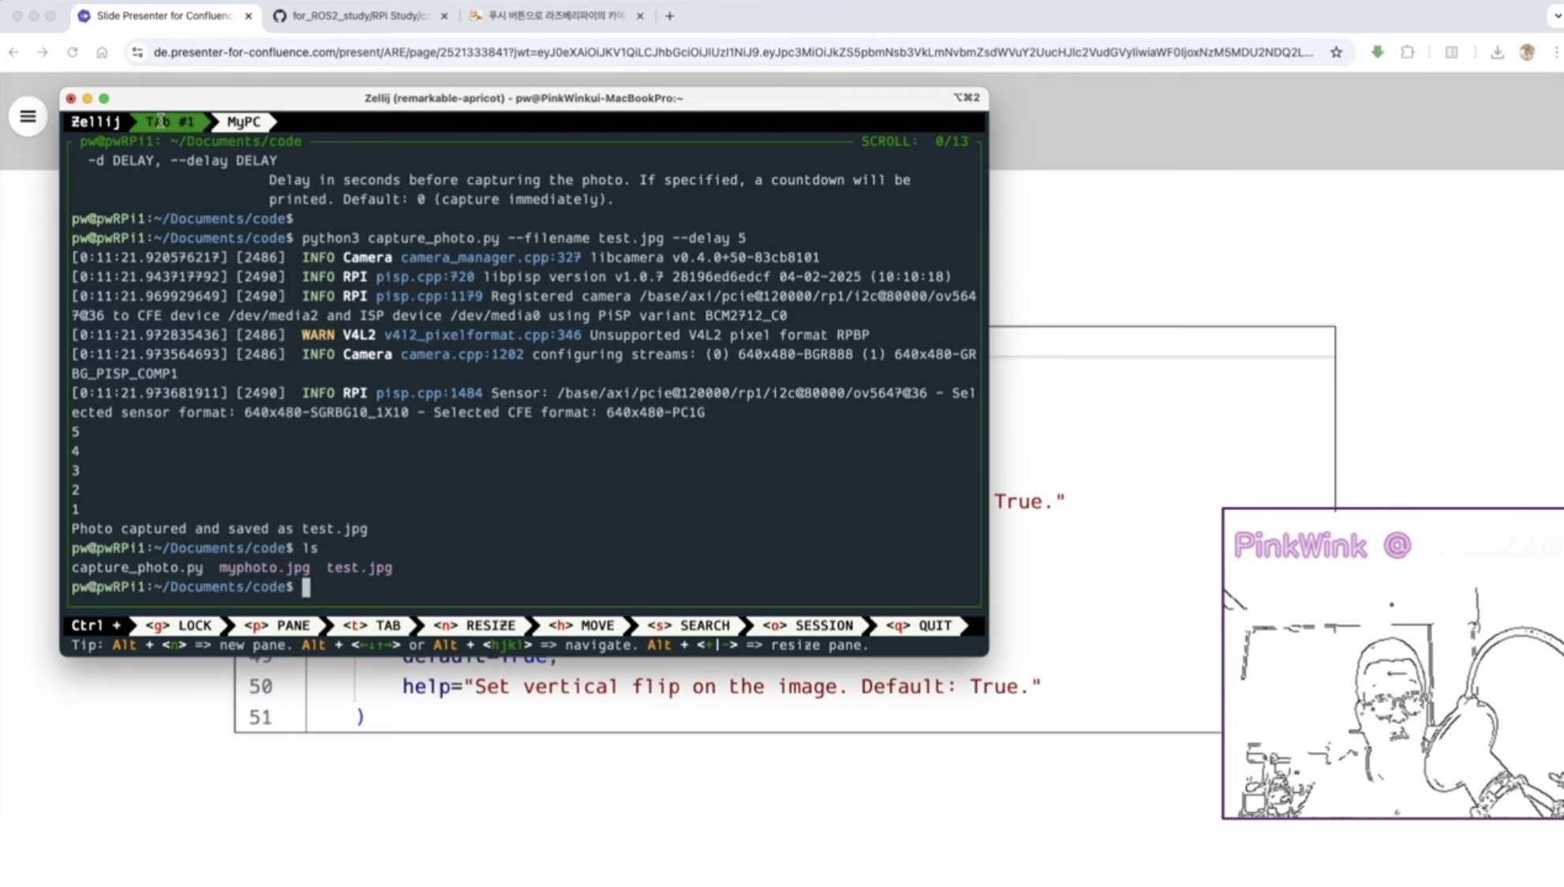Click the browser home icon
This screenshot has width=1564, height=887.
tap(102, 52)
